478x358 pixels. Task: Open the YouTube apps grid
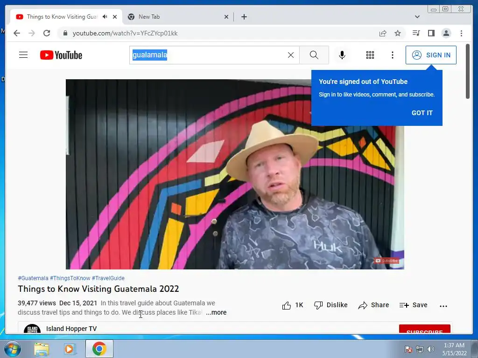pyautogui.click(x=370, y=55)
